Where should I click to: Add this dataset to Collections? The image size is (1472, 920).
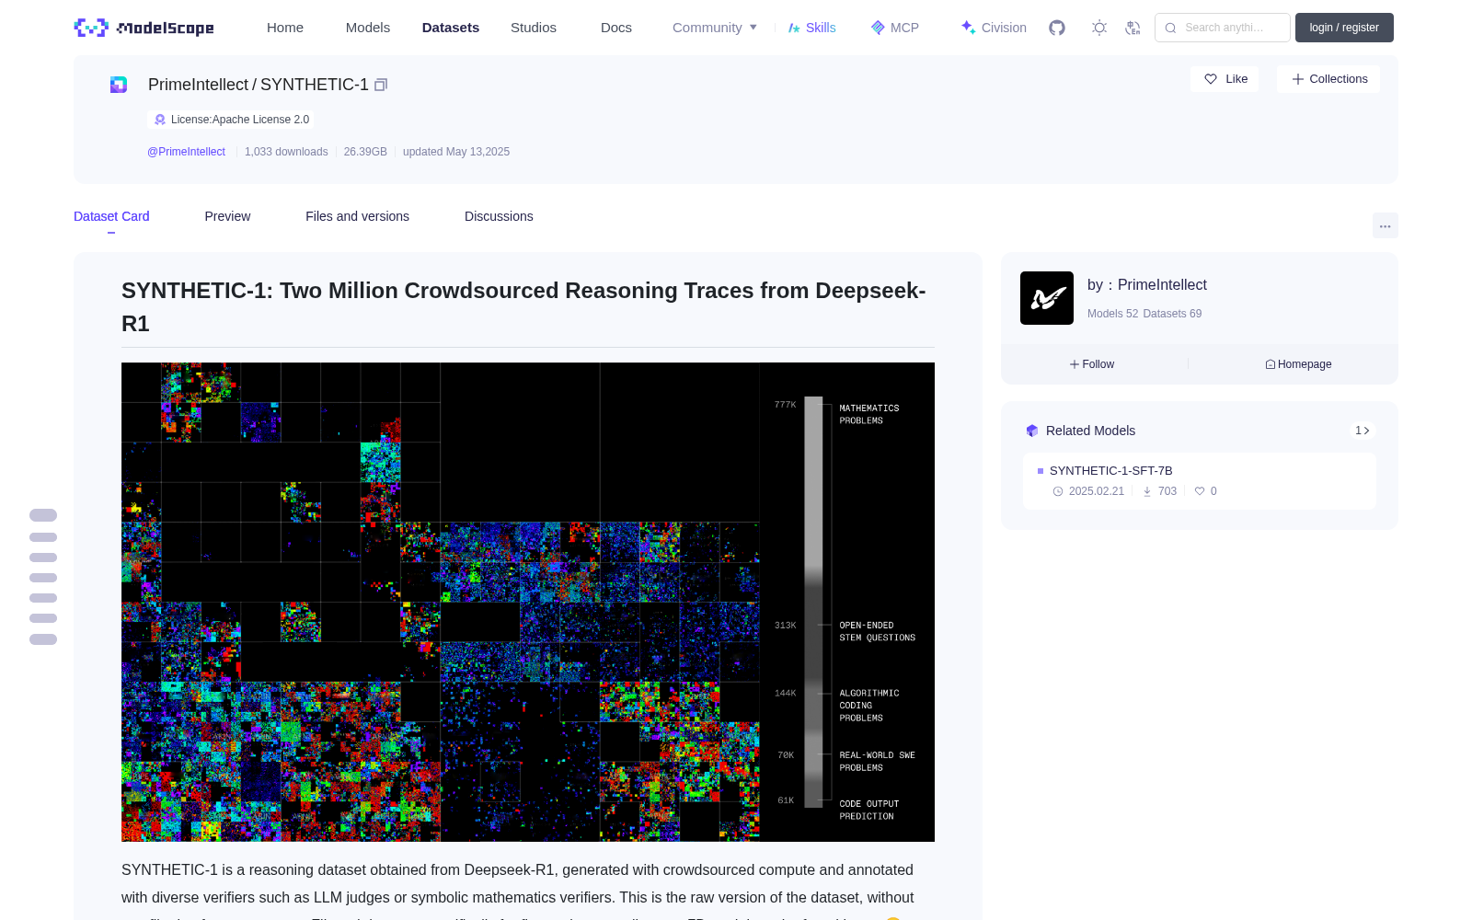1328,79
